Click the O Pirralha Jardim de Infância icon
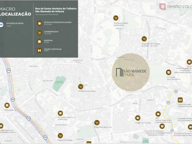 click(x=169, y=72)
